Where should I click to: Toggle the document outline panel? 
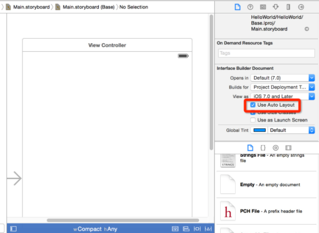[x=13, y=229]
